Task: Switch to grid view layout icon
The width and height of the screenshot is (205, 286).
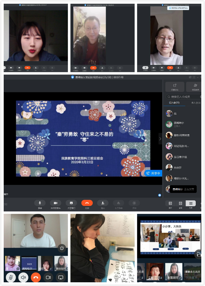Action: 180,203
